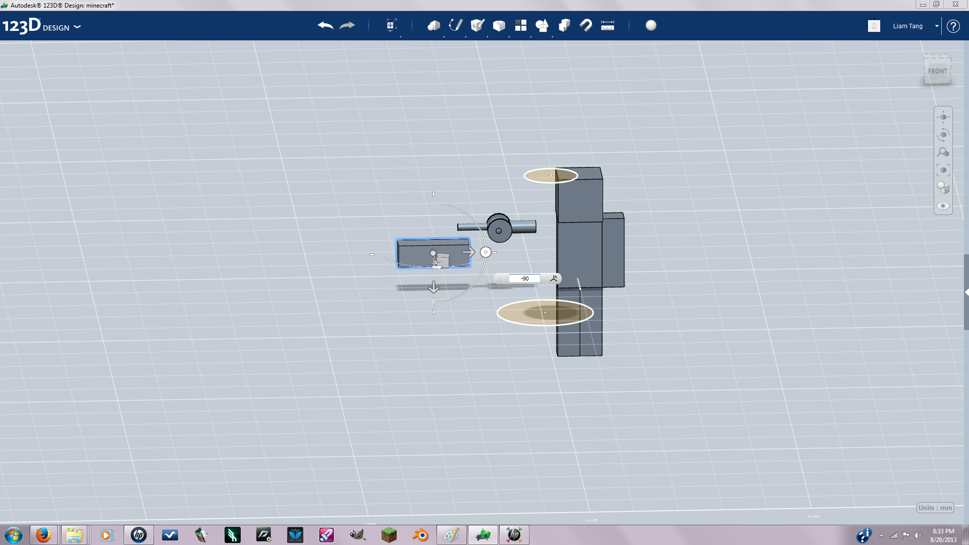Open the Combine tool
Viewport: 969px width, 545px height.
click(x=564, y=25)
